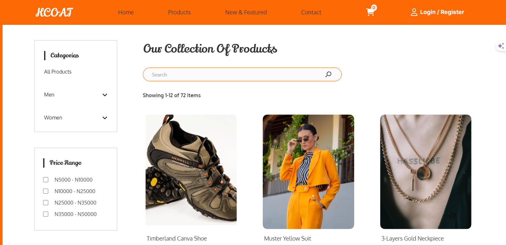Open the Products menu
The image size is (506, 245).
point(179,12)
